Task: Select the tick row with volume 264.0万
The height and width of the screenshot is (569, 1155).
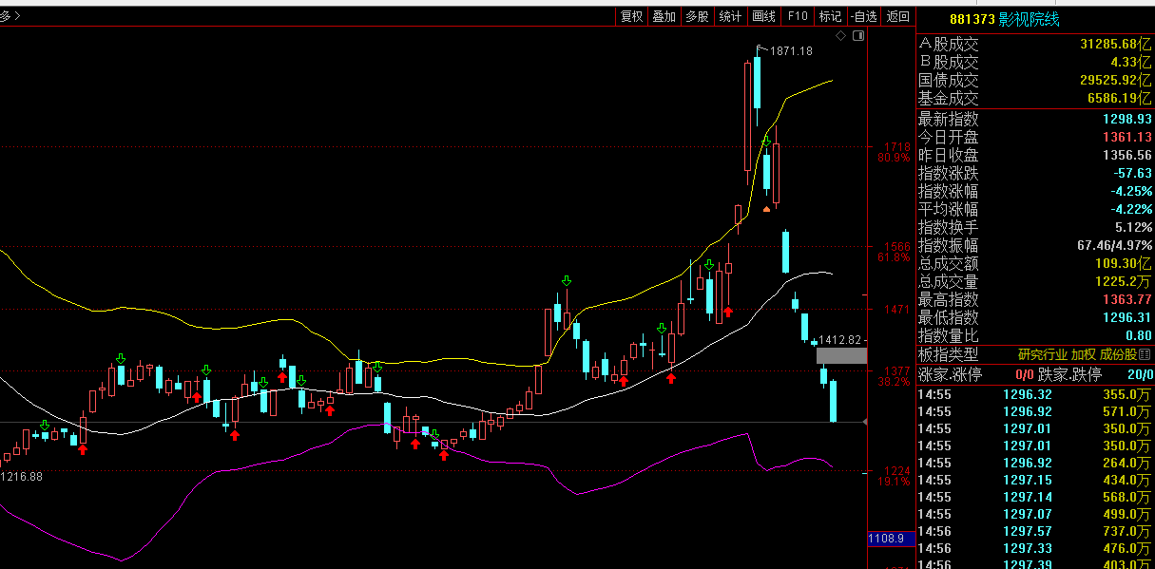Action: point(1035,463)
